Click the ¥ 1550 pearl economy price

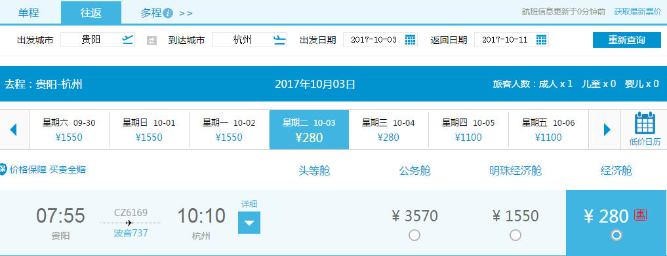click(x=515, y=216)
